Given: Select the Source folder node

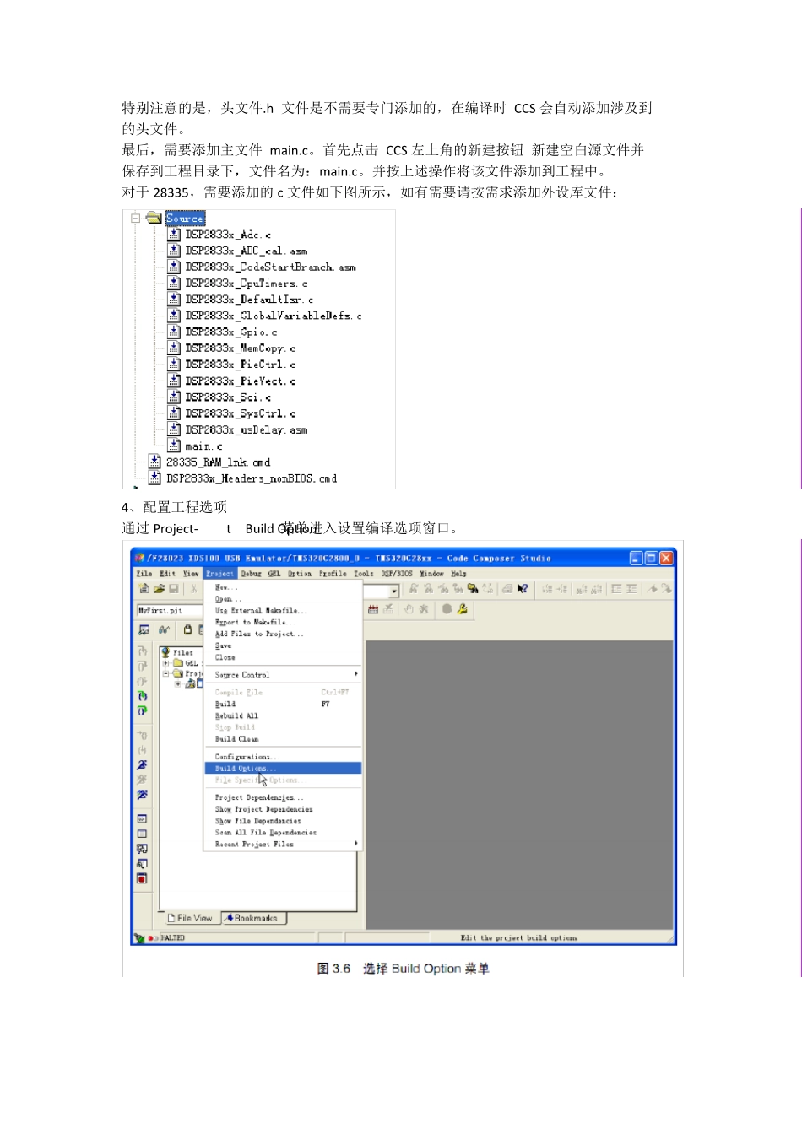Looking at the screenshot, I should click(x=185, y=218).
